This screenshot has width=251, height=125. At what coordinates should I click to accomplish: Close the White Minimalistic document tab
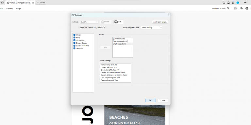[x=33, y=3]
